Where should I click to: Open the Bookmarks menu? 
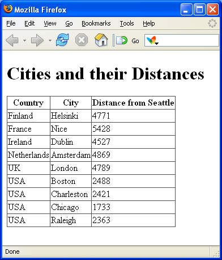pyautogui.click(x=96, y=23)
